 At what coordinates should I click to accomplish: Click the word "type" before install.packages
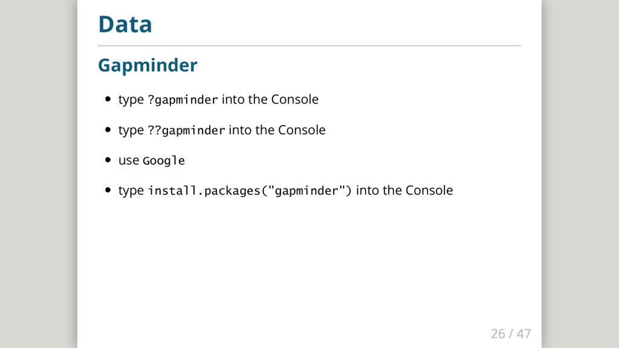[131, 191]
